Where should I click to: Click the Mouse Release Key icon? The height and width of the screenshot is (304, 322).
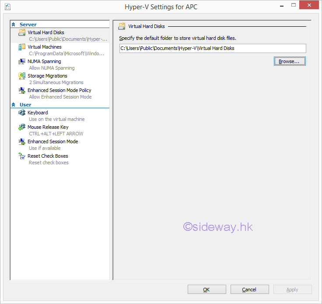[22, 127]
